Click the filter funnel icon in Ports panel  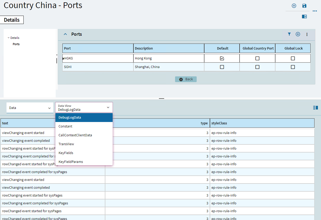(289, 34)
